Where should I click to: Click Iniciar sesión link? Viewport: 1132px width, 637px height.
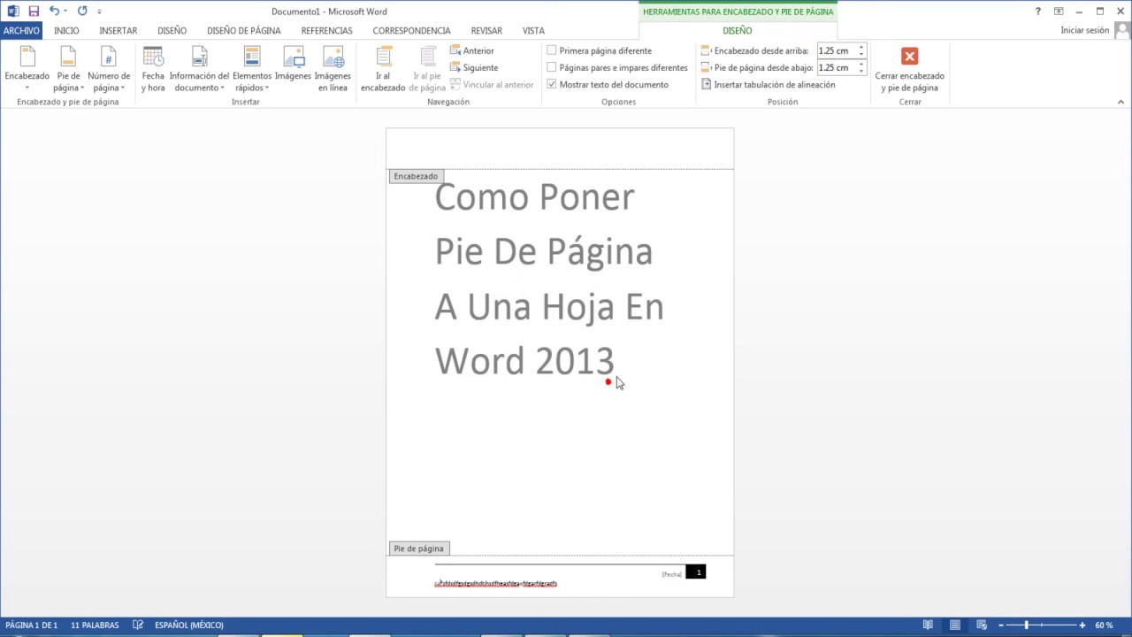1084,30
